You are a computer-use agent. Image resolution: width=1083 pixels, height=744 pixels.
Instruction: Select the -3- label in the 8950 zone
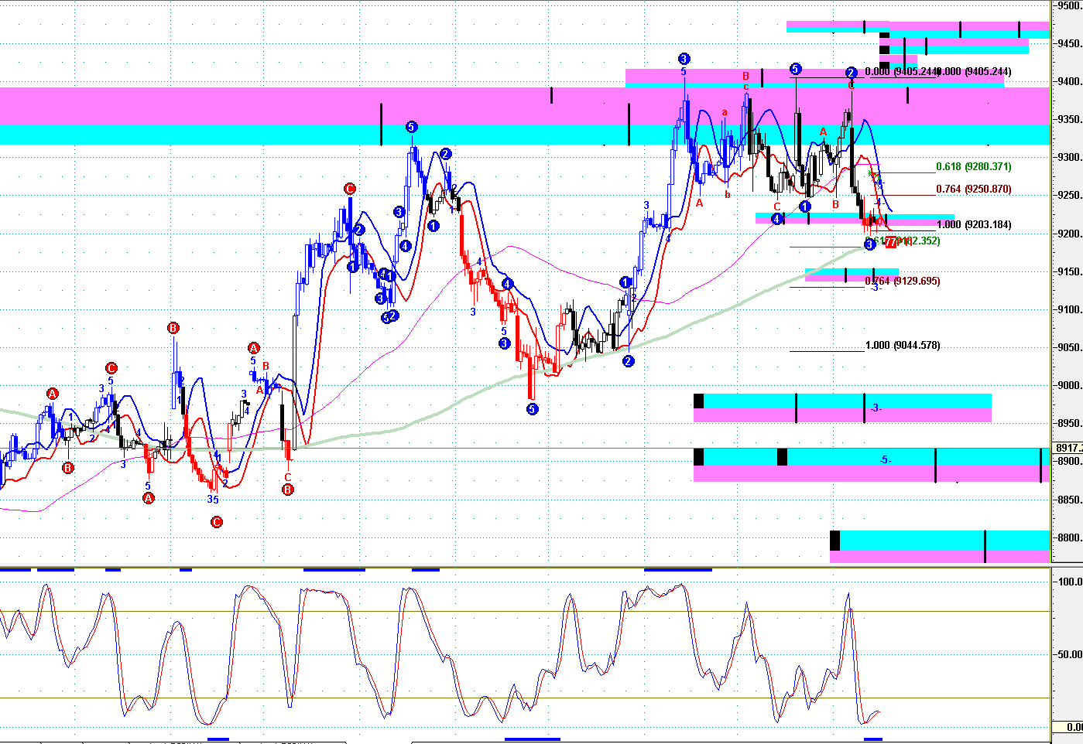pos(875,408)
